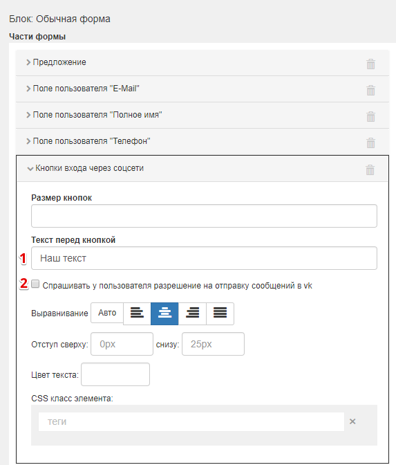Clear the CSS class tags field
Viewport: 396px width, 465px height.
click(352, 421)
